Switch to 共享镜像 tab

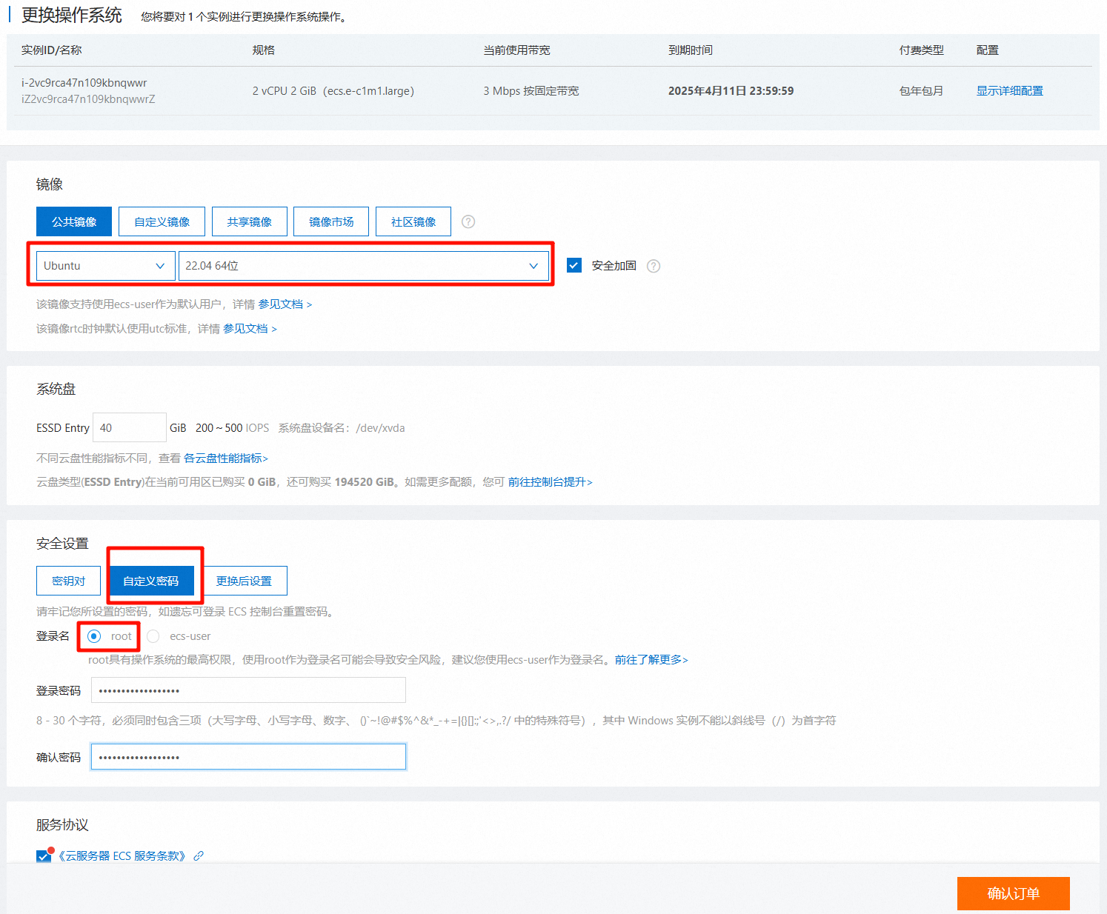pyautogui.click(x=249, y=221)
